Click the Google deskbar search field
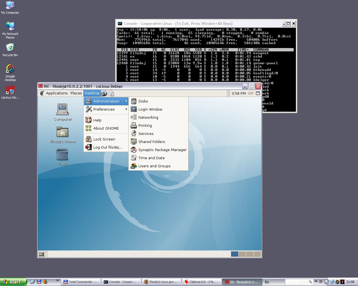 click(296, 282)
